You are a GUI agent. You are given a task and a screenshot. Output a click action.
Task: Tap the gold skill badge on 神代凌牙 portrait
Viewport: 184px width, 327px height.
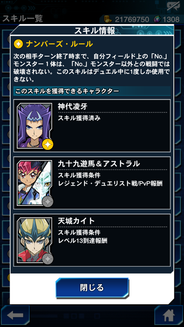[x=47, y=144]
